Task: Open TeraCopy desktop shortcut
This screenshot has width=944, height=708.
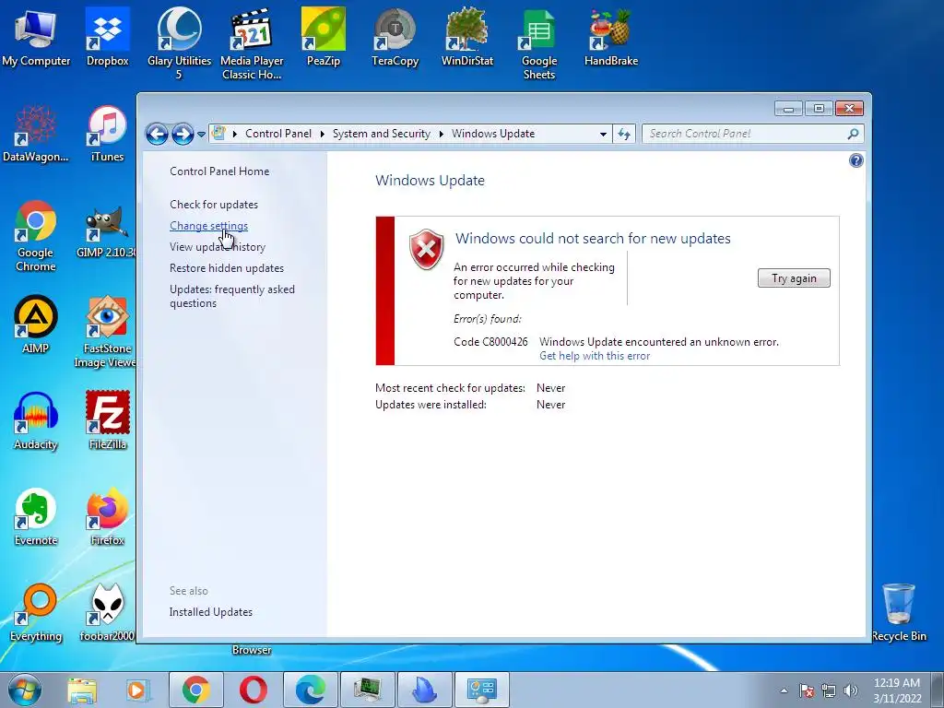Action: 395,37
